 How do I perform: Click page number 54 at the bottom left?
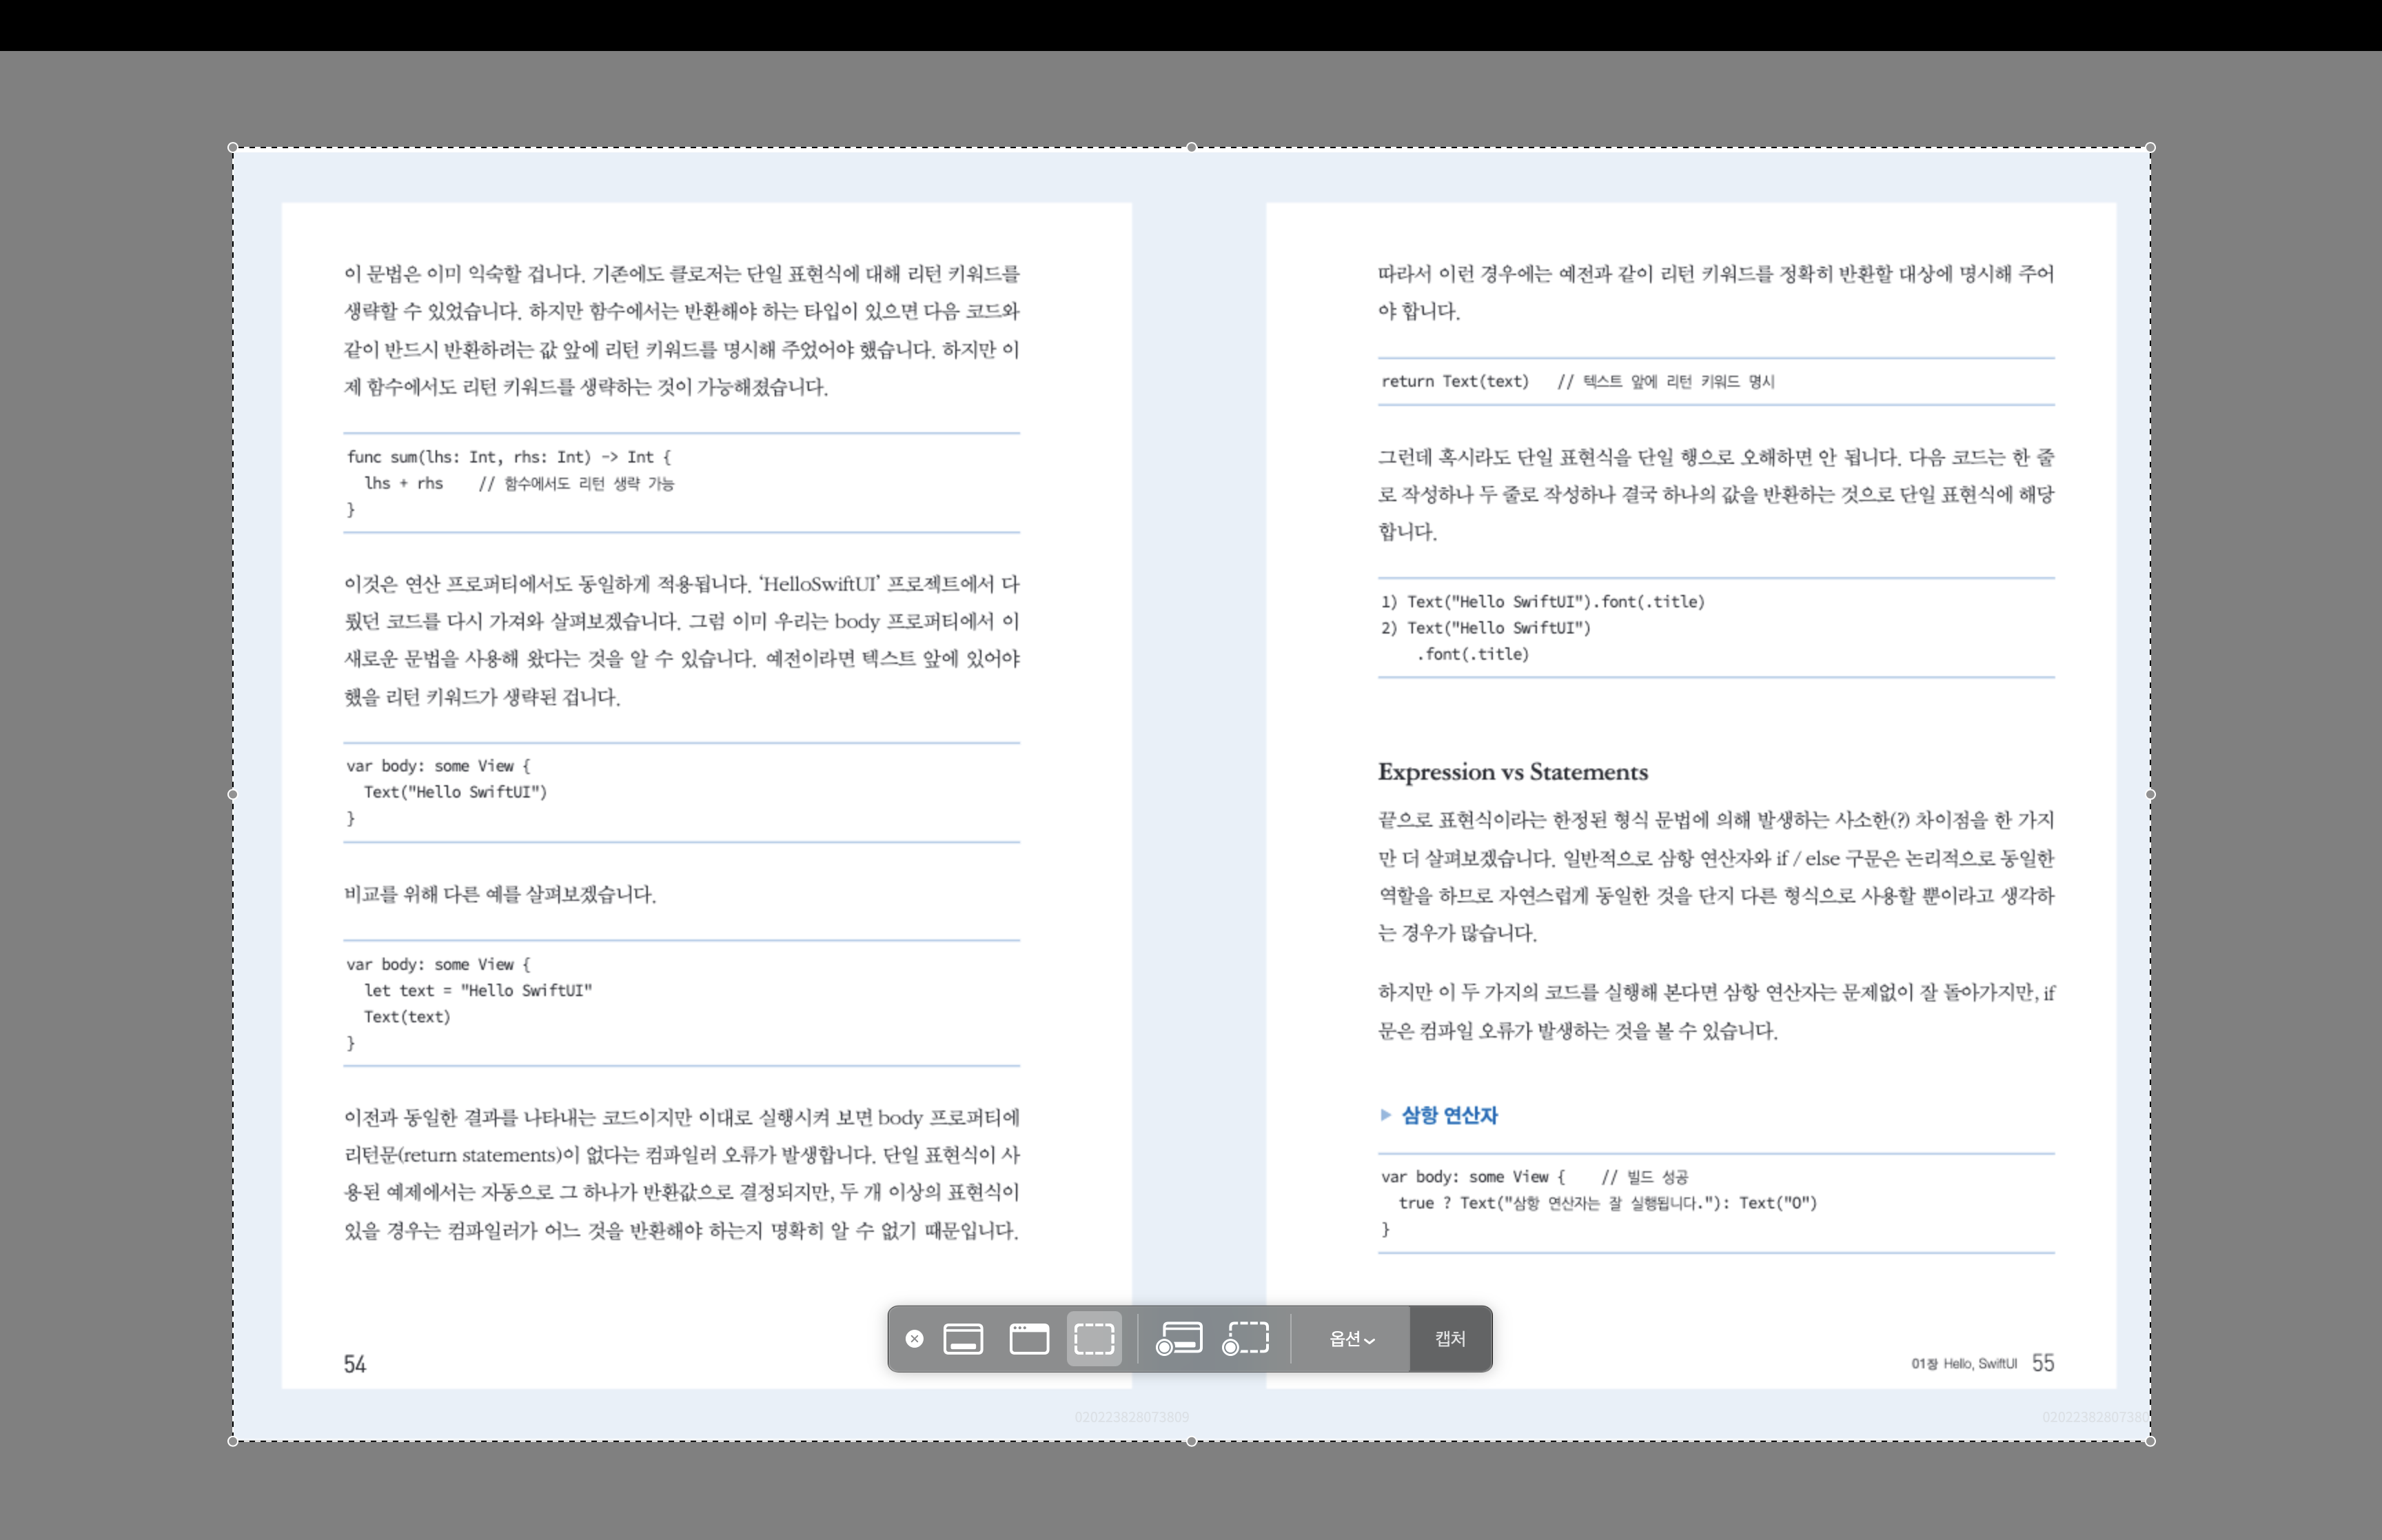pyautogui.click(x=355, y=1364)
